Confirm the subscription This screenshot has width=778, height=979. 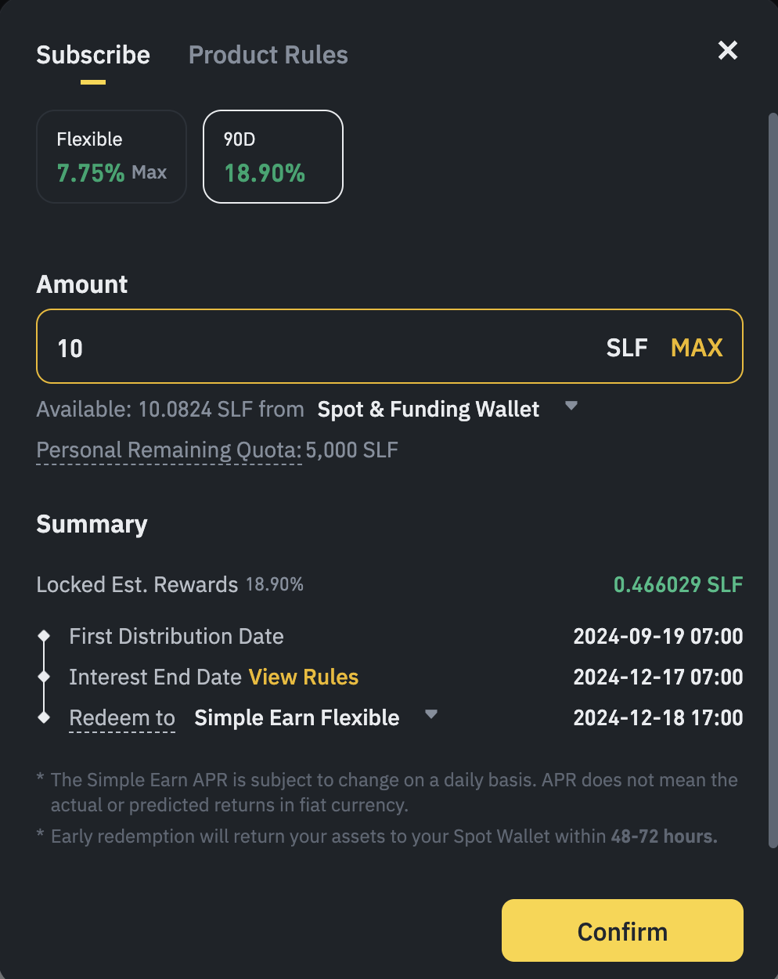622,930
